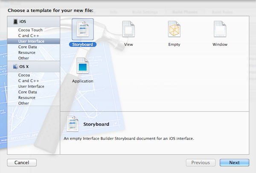The height and width of the screenshot is (173, 256).
Task: Click the highlighted Storyboard label
Action: click(83, 44)
